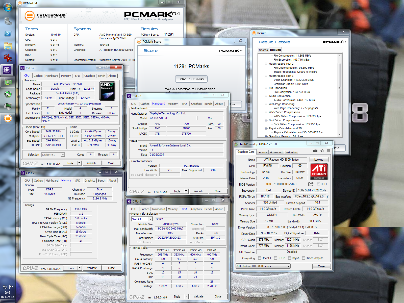This screenshot has height=303, width=404.
Task: Click the red puzzle-piece 64 taskbar icon
Action: tap(8, 58)
